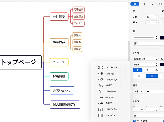Open the border thickness dropdown 薄い

tap(149, 43)
